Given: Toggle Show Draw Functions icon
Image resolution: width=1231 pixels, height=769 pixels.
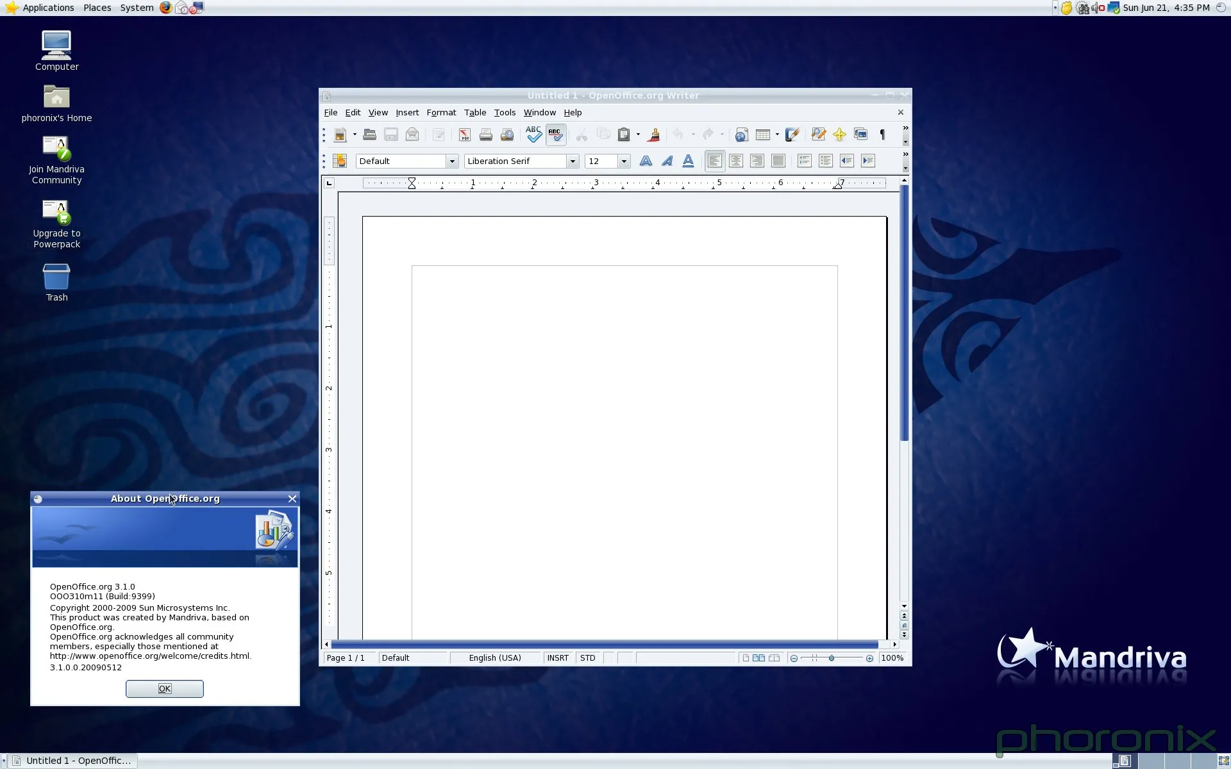Looking at the screenshot, I should (792, 135).
